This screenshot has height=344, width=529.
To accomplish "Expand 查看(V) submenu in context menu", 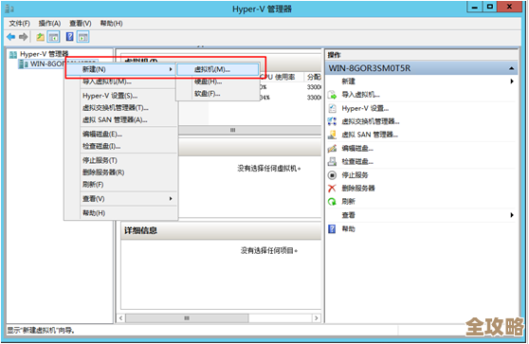I will 121,199.
